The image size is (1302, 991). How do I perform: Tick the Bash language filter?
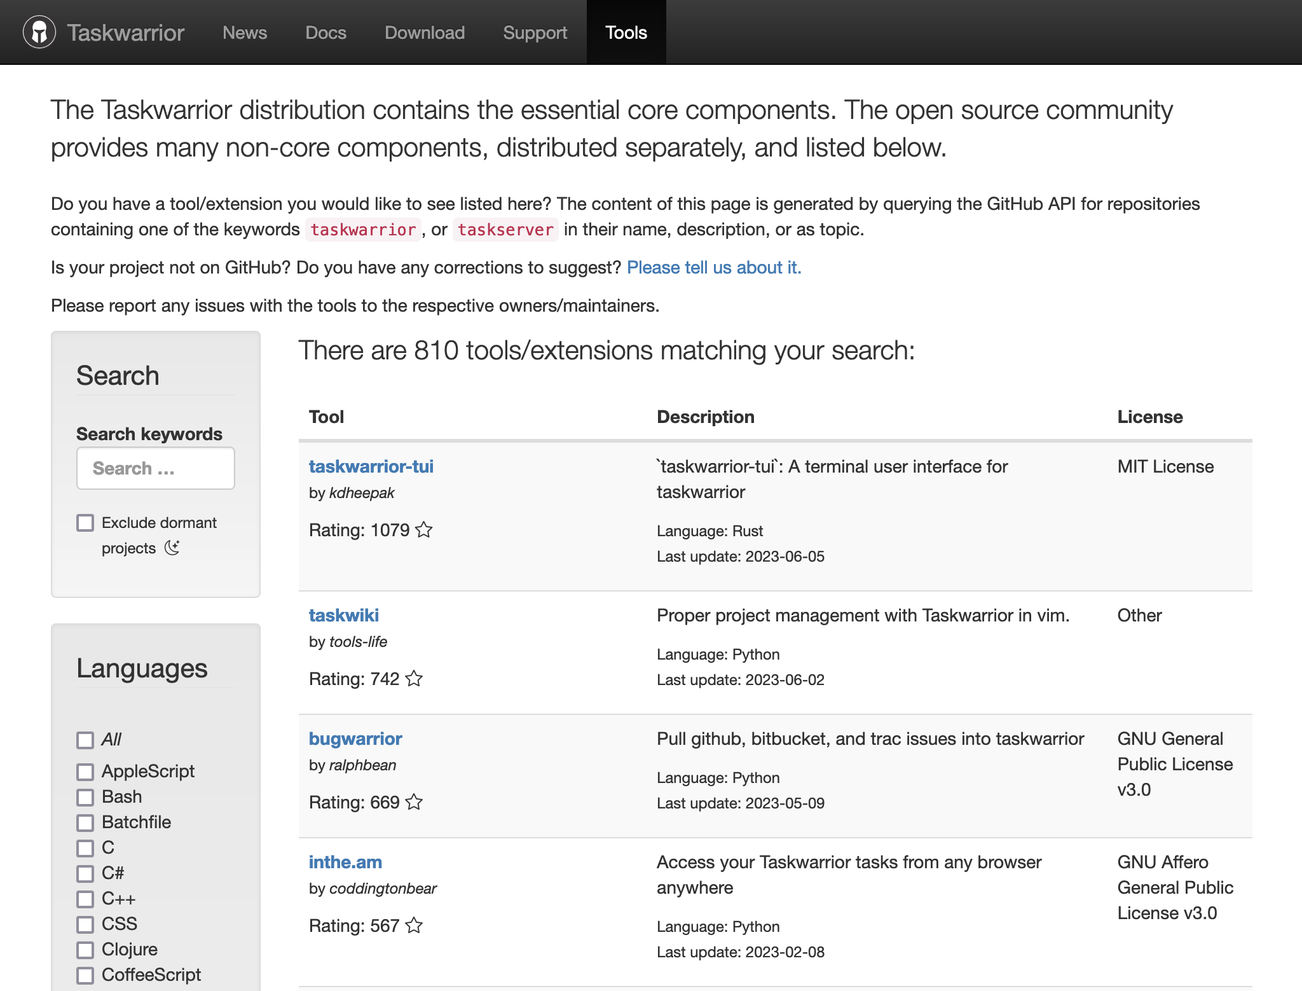tap(85, 797)
